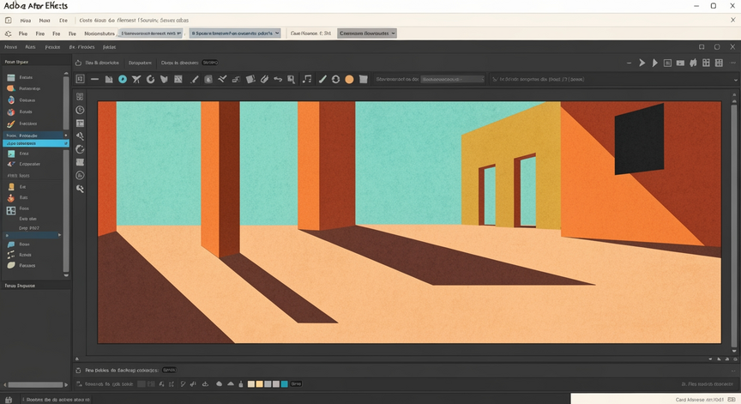Image resolution: width=741 pixels, height=404 pixels.
Task: Open the second blue dropdown in options bar
Action: 235,33
